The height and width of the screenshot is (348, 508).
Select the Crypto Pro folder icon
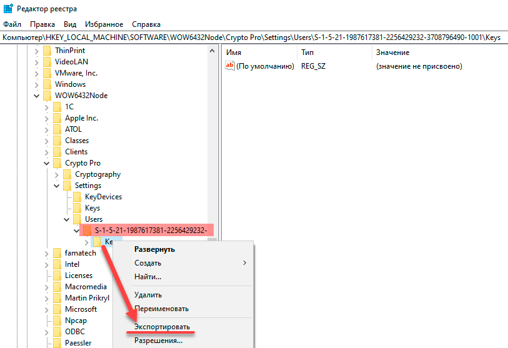57,163
